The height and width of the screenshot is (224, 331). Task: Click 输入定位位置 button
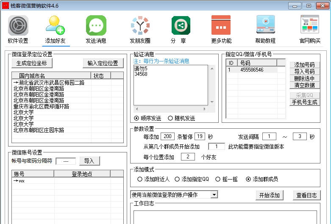(x=103, y=63)
